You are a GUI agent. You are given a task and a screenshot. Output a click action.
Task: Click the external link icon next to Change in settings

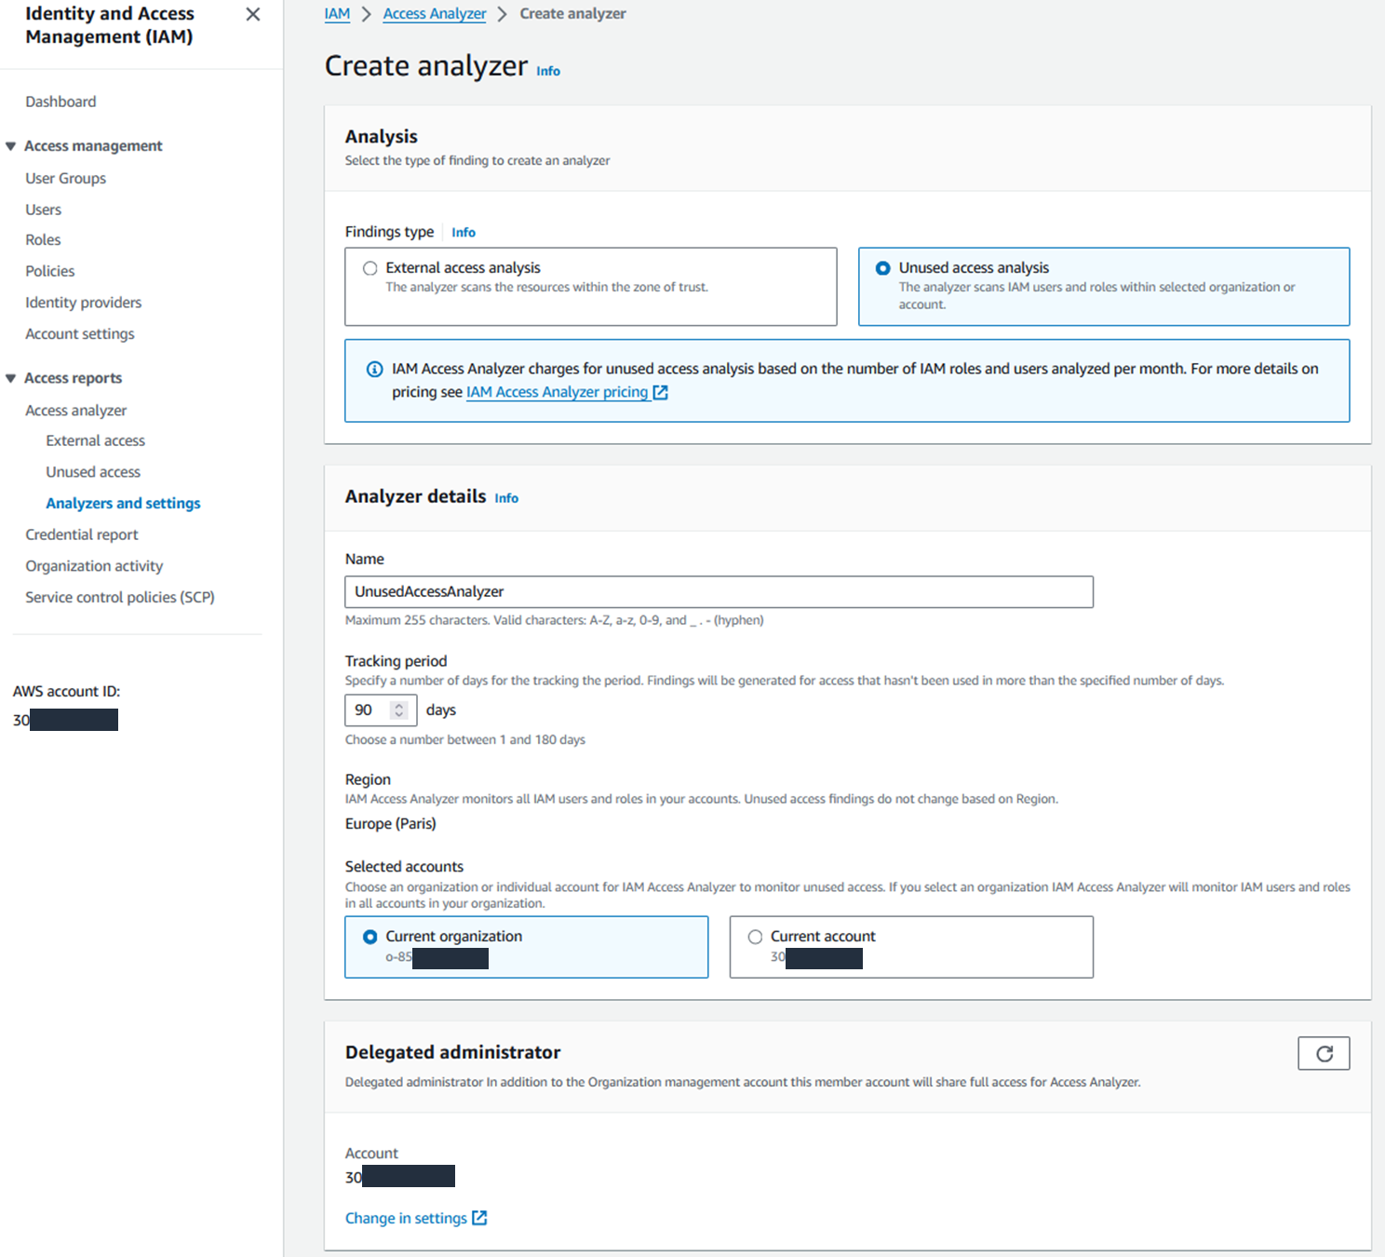click(479, 1217)
